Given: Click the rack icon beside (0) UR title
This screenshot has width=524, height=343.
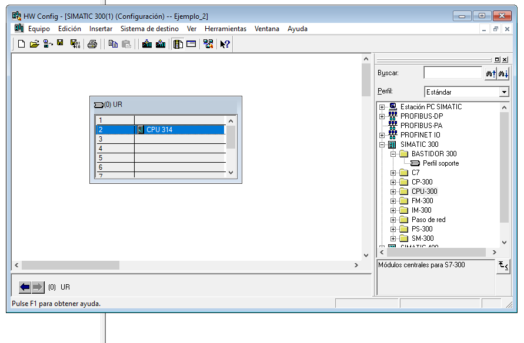Looking at the screenshot, I should [99, 105].
